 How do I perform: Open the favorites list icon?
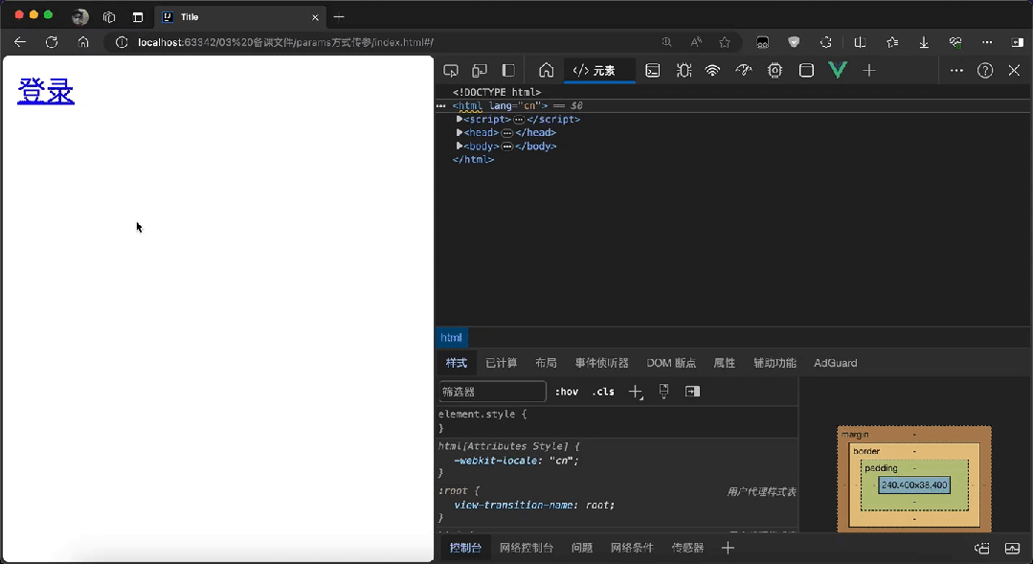(892, 42)
